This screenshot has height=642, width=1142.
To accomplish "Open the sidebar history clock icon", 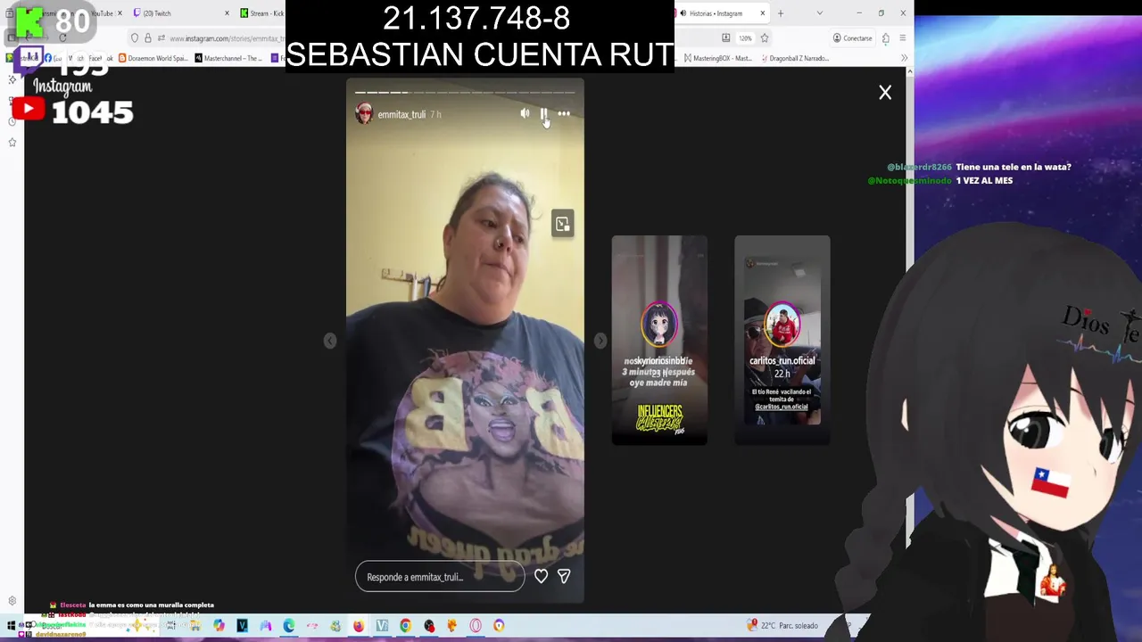I will (x=12, y=121).
